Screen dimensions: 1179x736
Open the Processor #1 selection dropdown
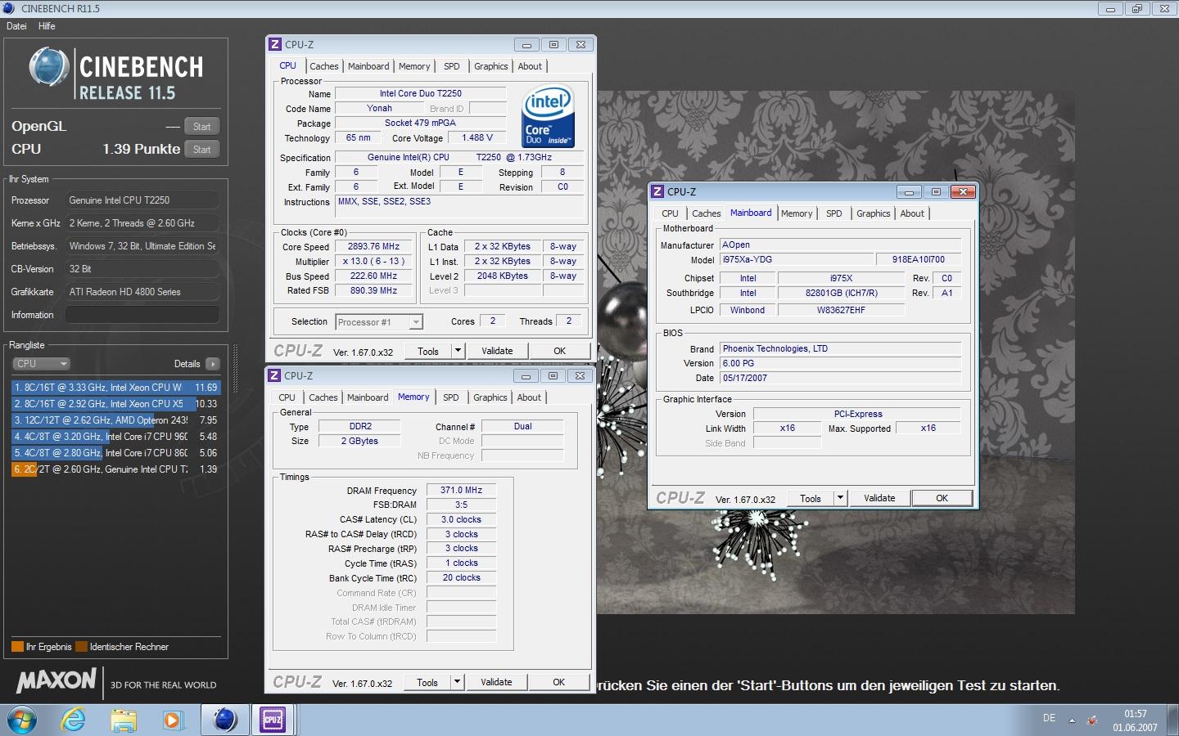pos(379,322)
